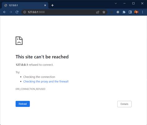Expand error Details button
The width and height of the screenshot is (147, 125).
click(124, 104)
